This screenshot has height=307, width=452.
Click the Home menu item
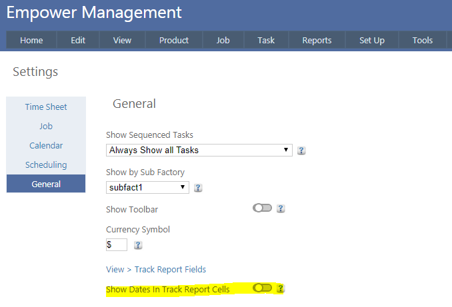[x=31, y=40]
